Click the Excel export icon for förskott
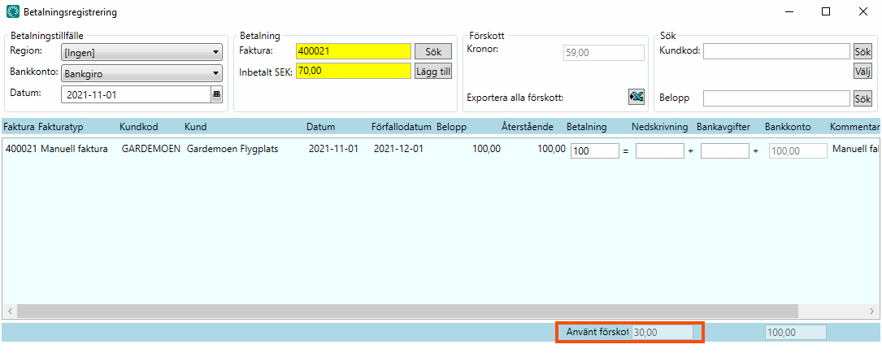The width and height of the screenshot is (882, 353). tap(636, 98)
